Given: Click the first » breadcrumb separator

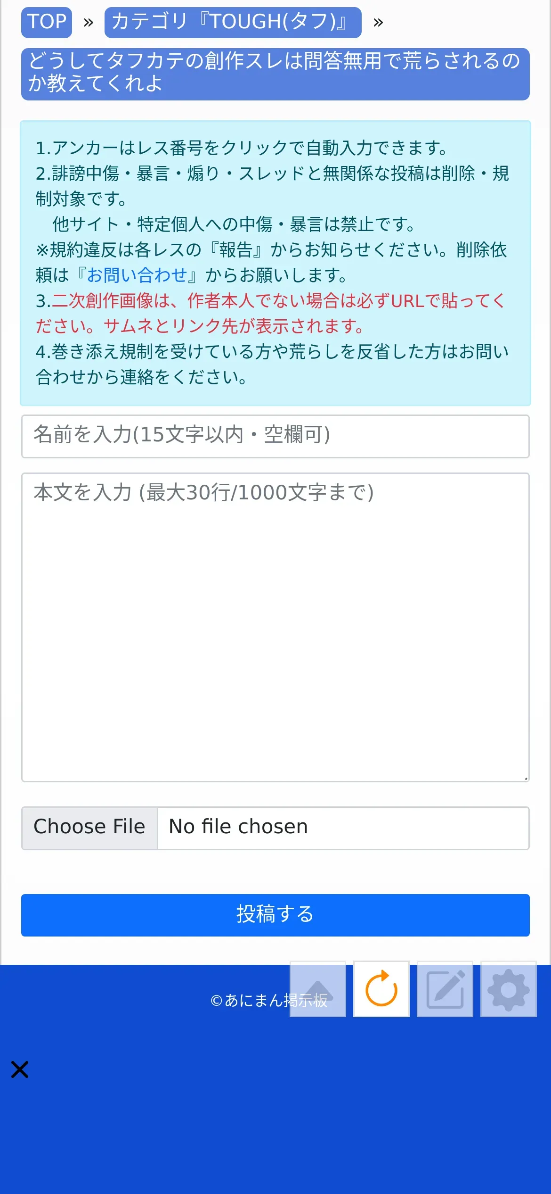Looking at the screenshot, I should pyautogui.click(x=89, y=22).
